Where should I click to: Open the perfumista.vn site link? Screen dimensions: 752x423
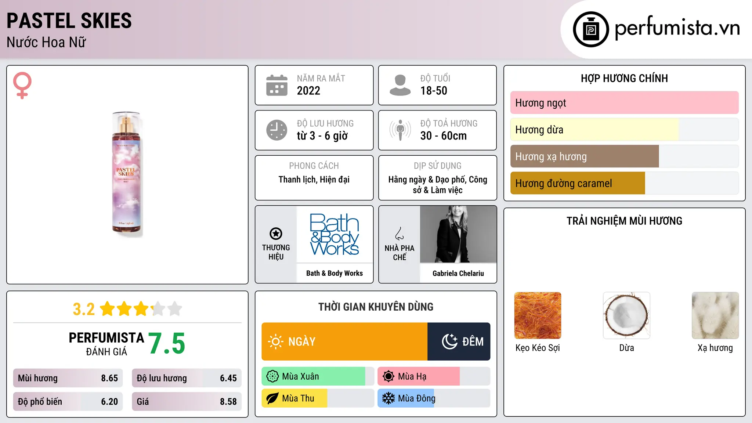point(677,28)
